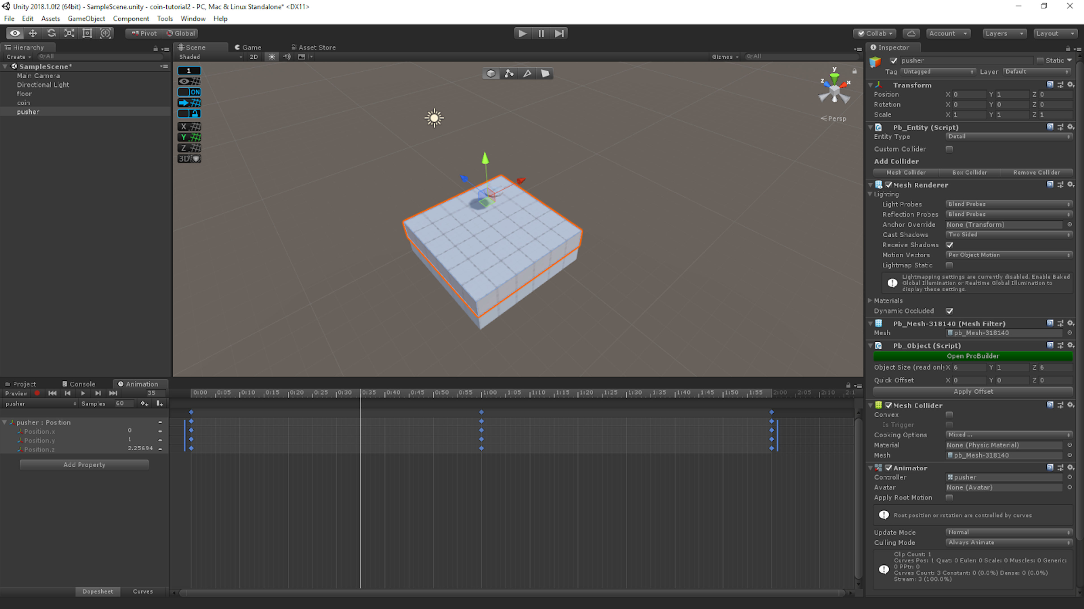Image resolution: width=1084 pixels, height=609 pixels.
Task: Click the animation record button
Action: [37, 393]
